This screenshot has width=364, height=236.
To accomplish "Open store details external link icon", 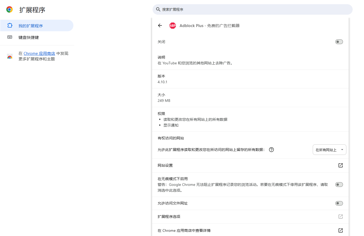I will click(341, 230).
